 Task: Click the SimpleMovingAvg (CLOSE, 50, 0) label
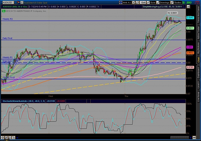point(159,7)
